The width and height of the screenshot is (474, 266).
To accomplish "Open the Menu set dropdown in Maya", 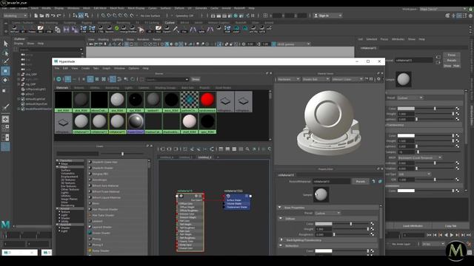I will (15, 16).
